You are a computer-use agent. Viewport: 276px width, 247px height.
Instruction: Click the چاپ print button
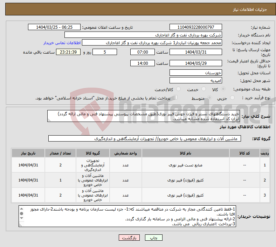153,238
